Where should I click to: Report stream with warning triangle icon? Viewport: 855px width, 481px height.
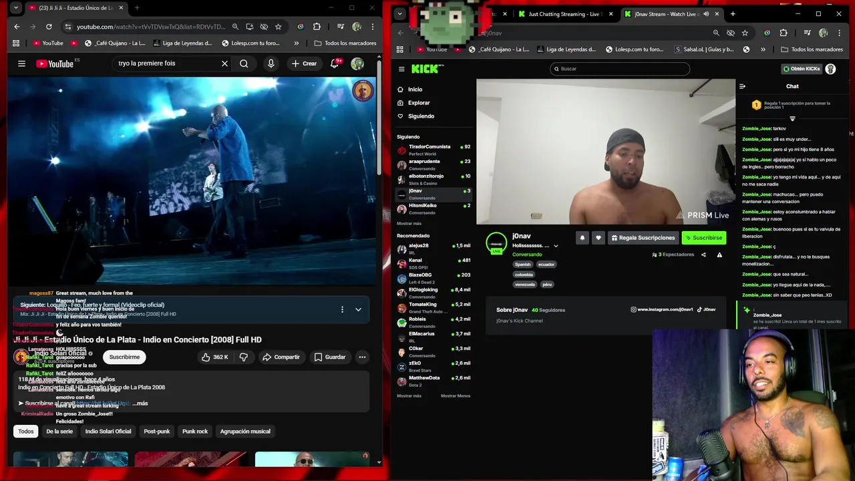pyautogui.click(x=719, y=255)
